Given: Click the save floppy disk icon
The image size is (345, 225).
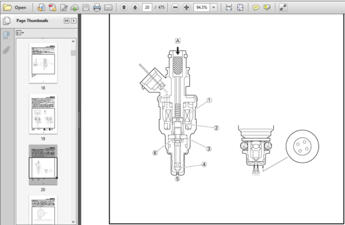Looking at the screenshot, I should click(86, 7).
